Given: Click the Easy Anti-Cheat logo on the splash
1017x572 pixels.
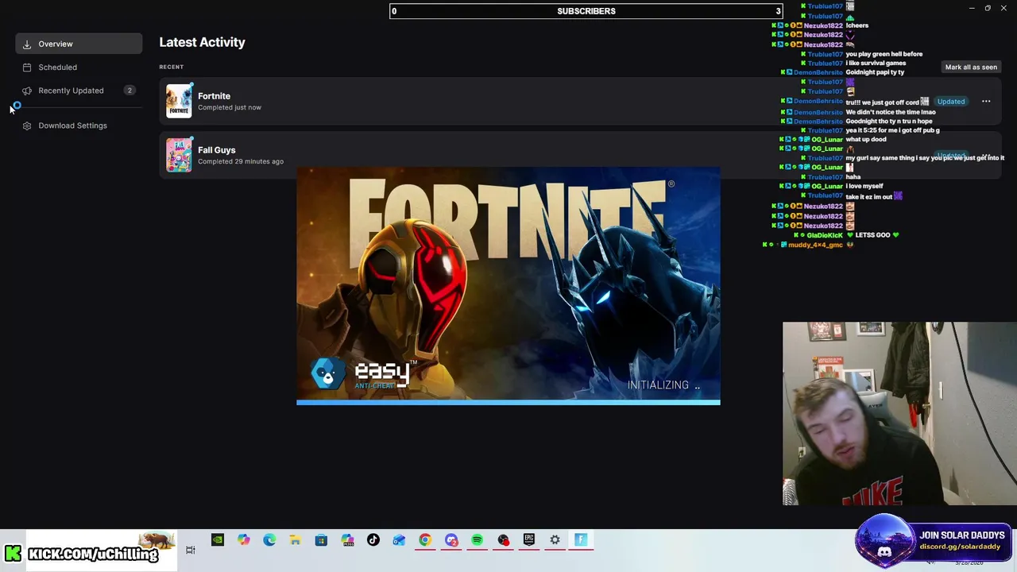Looking at the screenshot, I should (x=364, y=373).
